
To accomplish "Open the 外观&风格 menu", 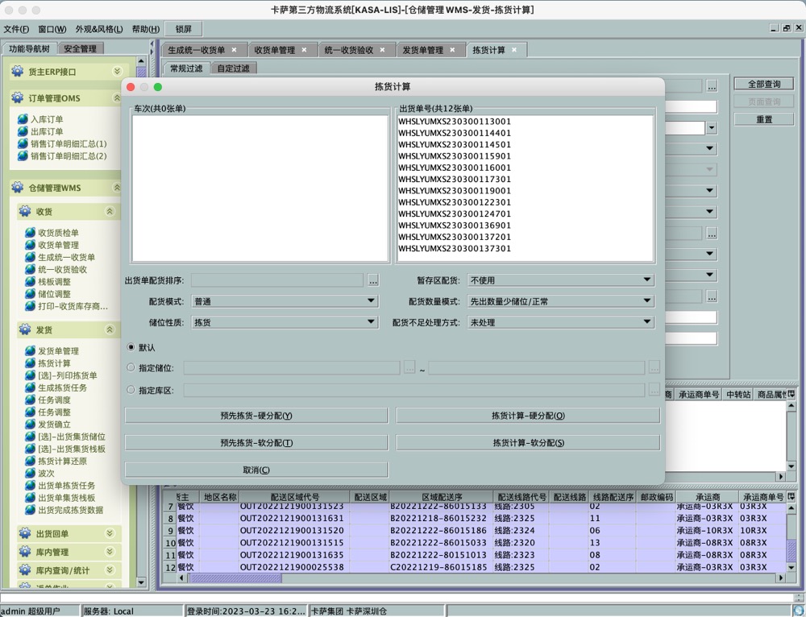I will (99, 30).
